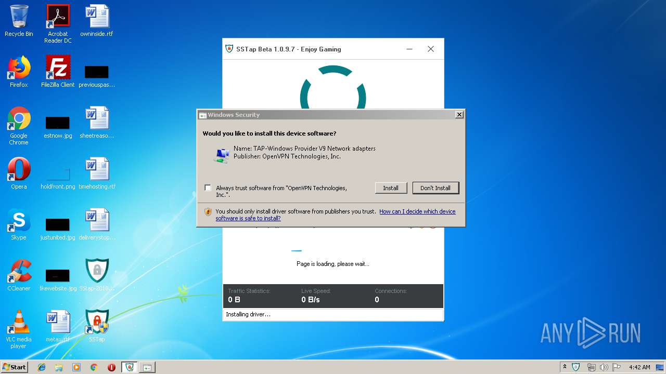
Task: Open VLC media player shortcut
Action: [19, 329]
